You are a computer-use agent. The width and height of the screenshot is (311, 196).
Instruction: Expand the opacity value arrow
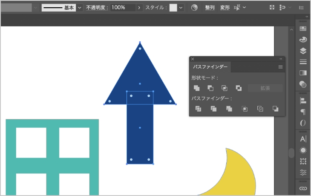pyautogui.click(x=139, y=8)
